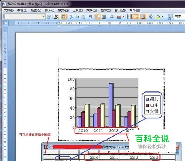Toggle the View Datasheet button
This screenshot has width=185, height=161.
64,16
